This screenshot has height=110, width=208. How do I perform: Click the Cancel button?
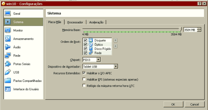(194, 104)
